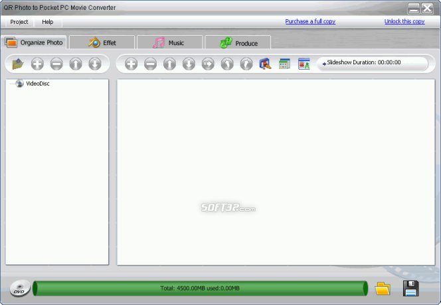Click the Unlock this copy link

coord(404,21)
